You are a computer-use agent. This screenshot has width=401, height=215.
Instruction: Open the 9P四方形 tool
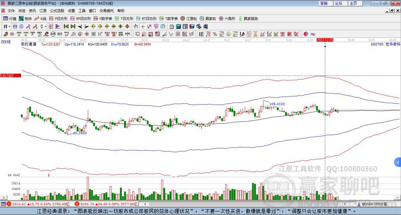point(81,19)
